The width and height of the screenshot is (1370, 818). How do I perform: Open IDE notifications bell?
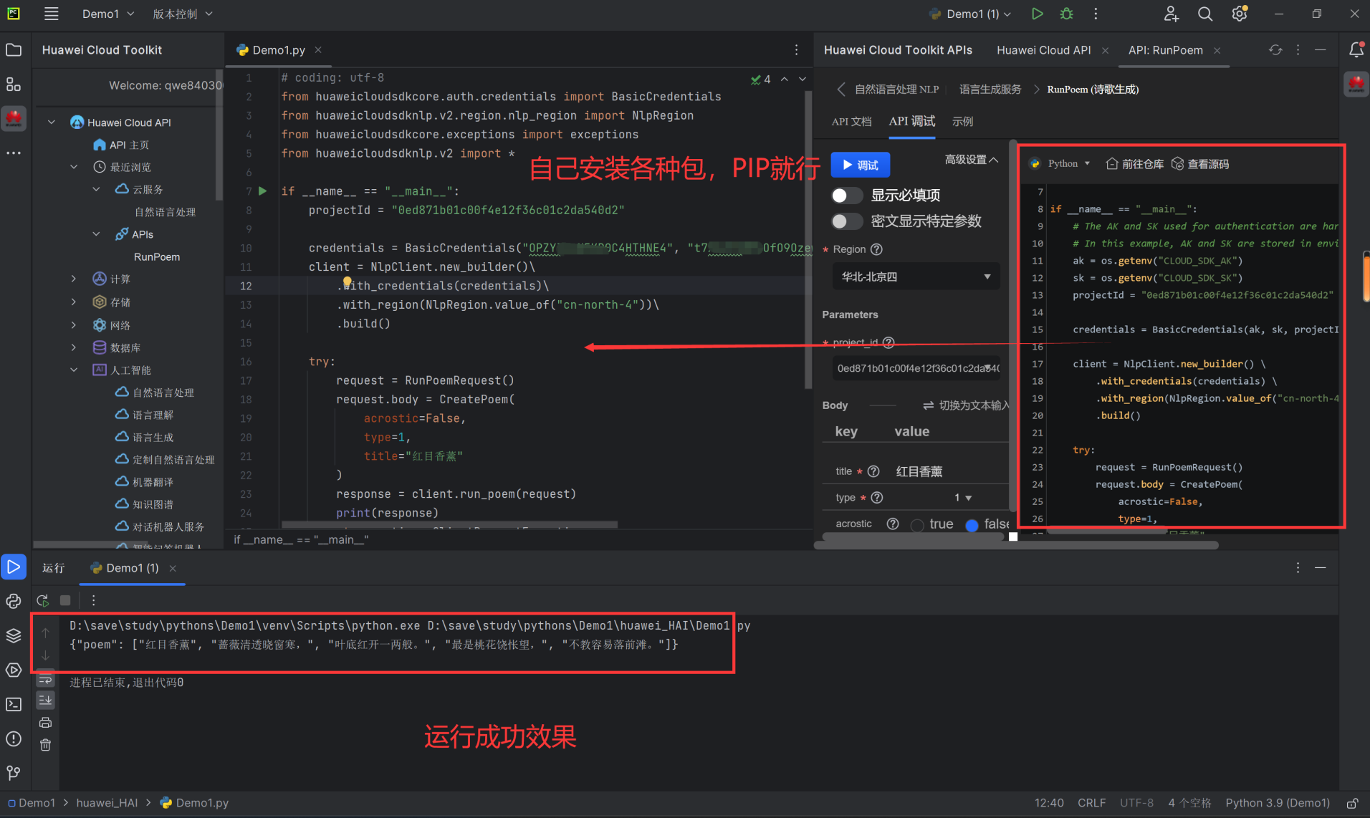pyautogui.click(x=1356, y=49)
